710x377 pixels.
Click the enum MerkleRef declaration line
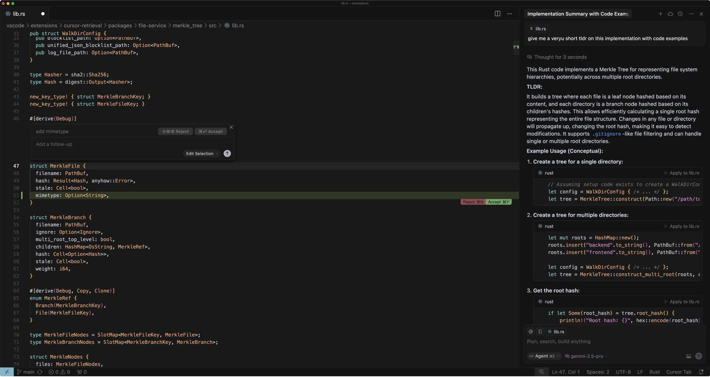[x=53, y=298]
